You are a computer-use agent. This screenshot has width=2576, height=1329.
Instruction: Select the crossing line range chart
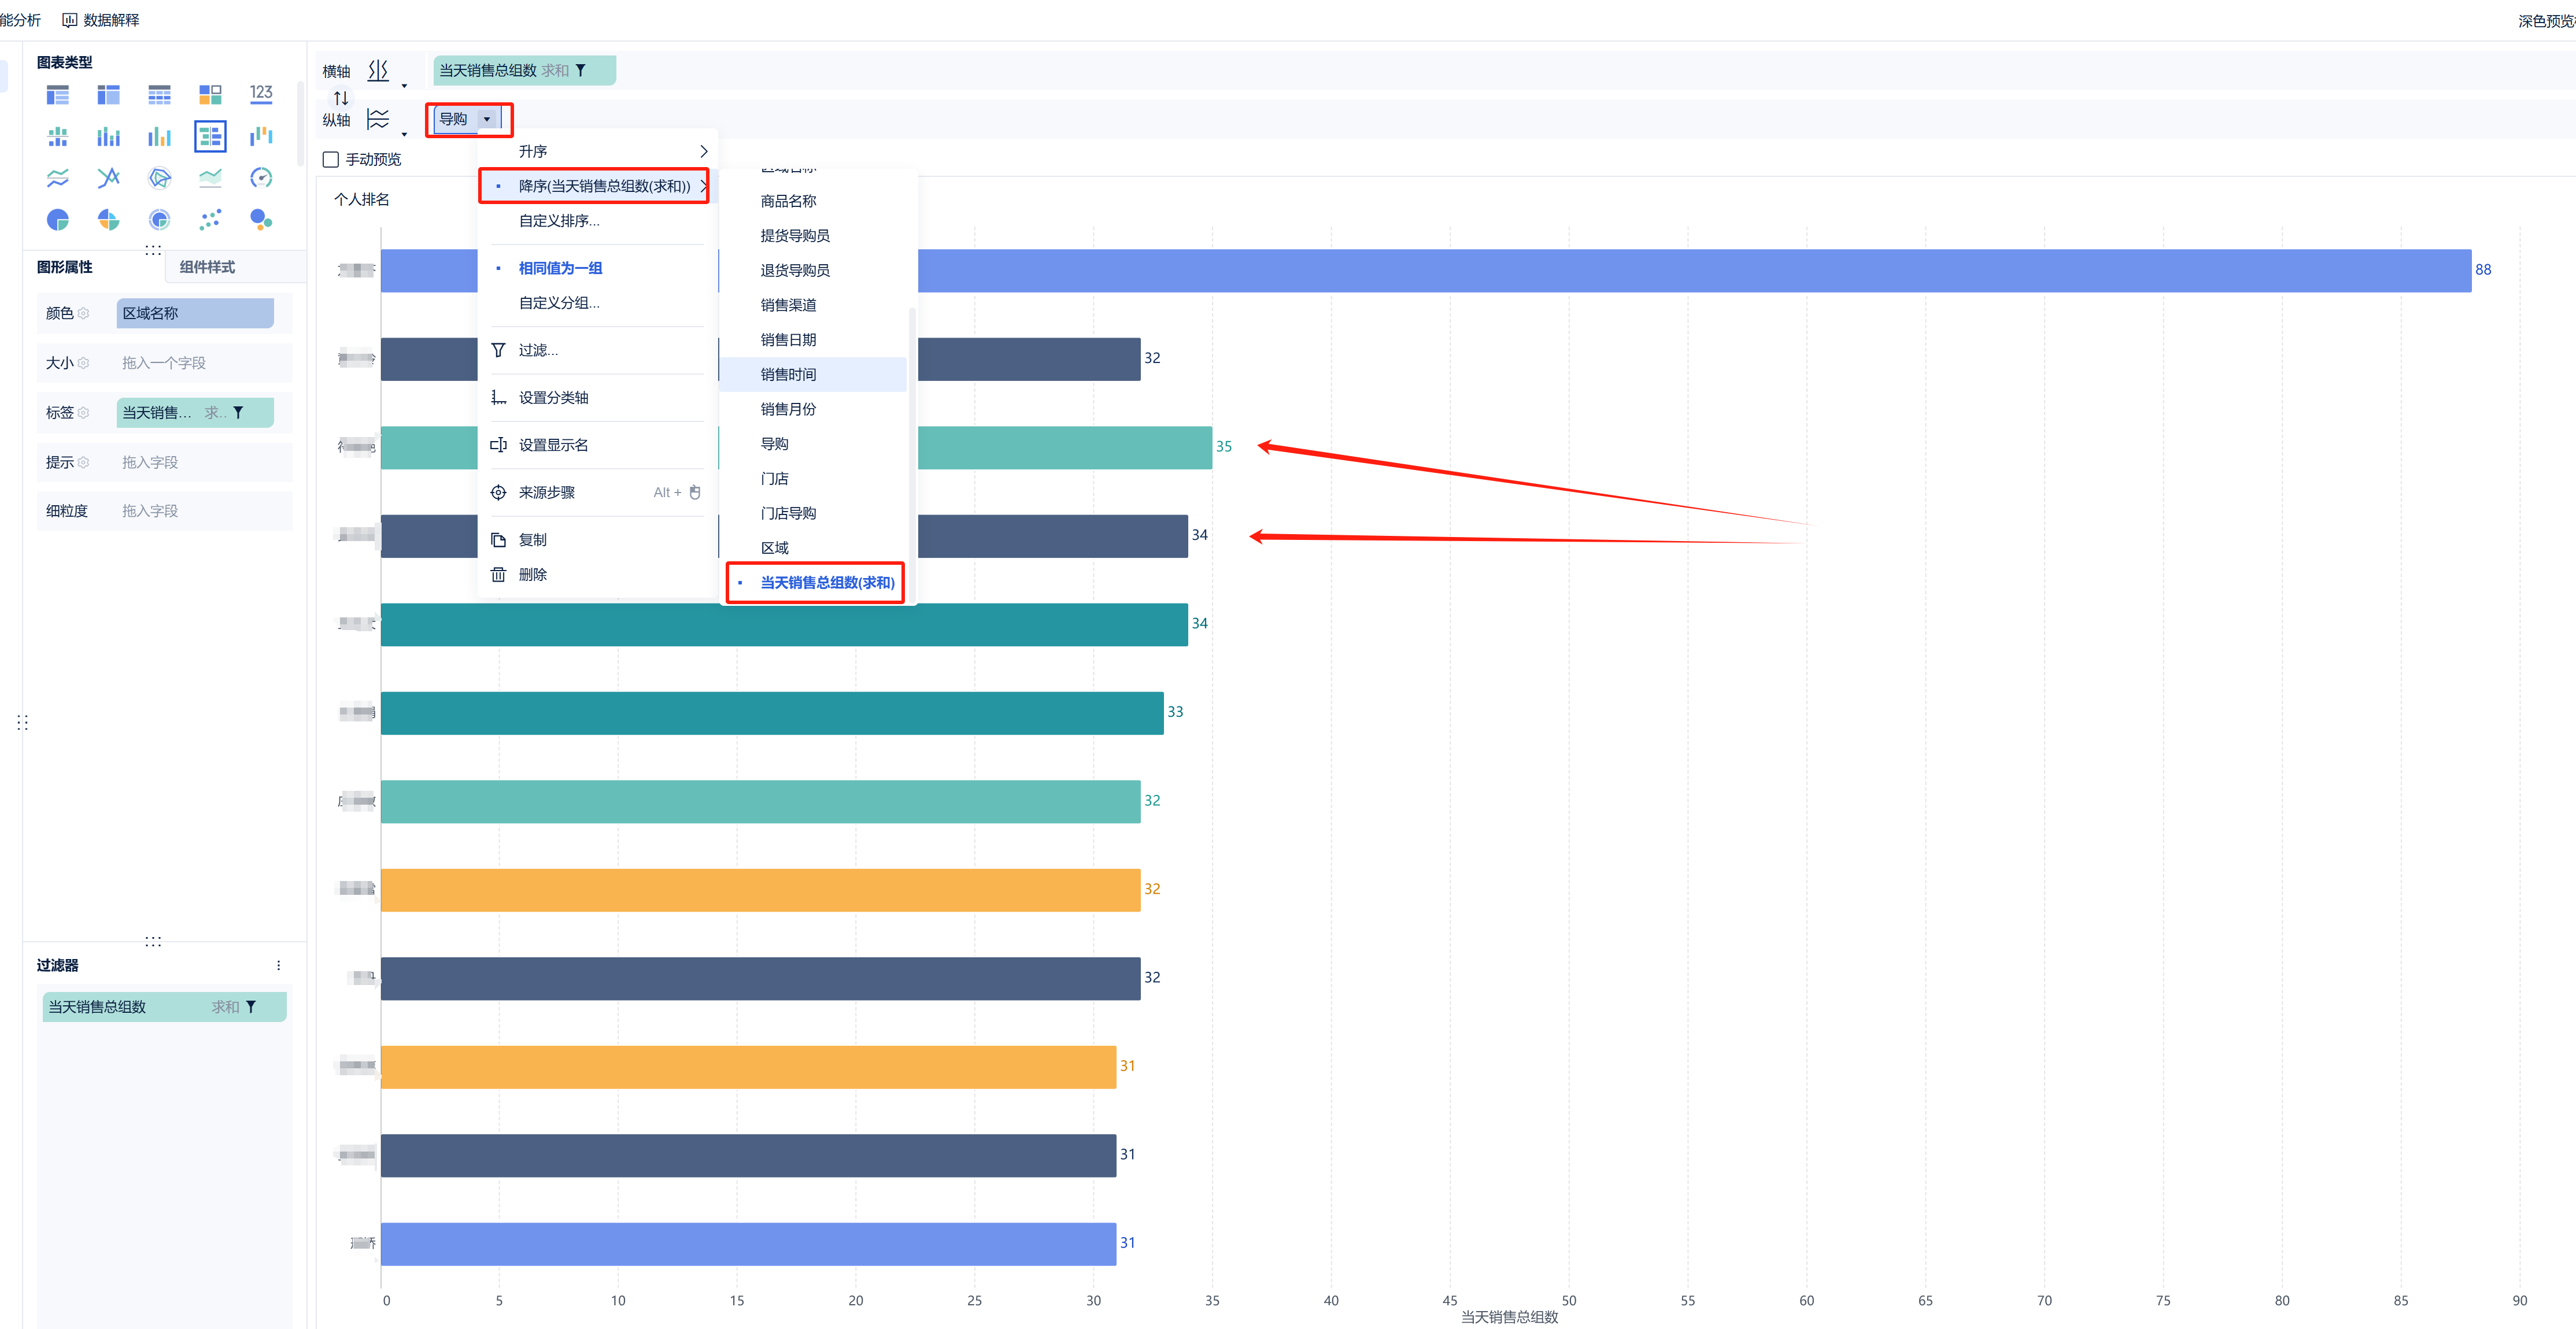pyautogui.click(x=108, y=178)
